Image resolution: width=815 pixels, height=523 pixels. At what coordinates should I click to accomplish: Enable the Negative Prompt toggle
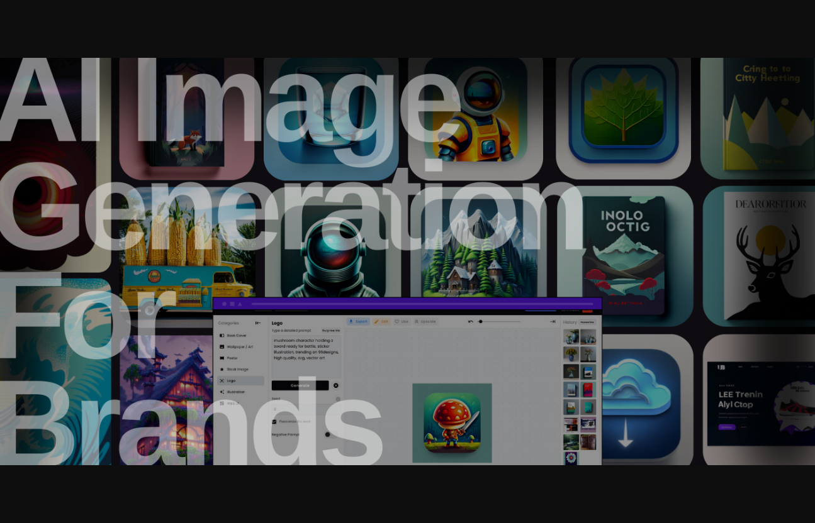point(328,434)
